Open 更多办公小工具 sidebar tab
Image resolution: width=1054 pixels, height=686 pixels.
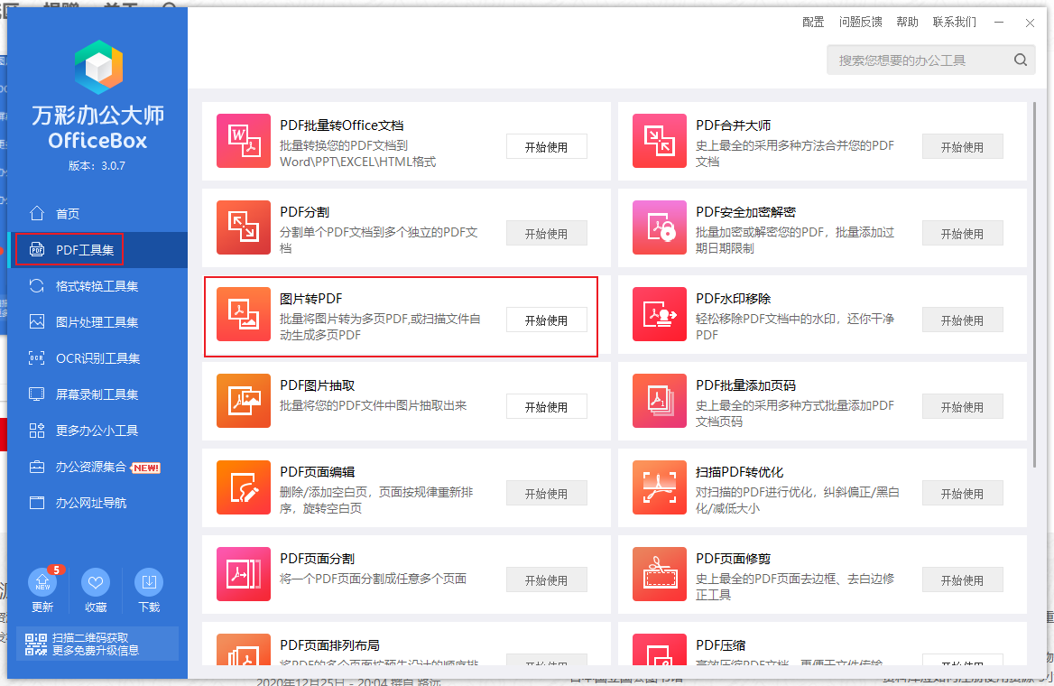pos(98,431)
